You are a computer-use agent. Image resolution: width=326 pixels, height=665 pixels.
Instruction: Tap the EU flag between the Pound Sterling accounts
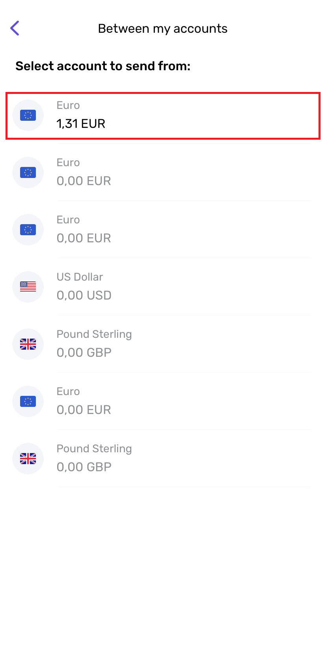[28, 401]
